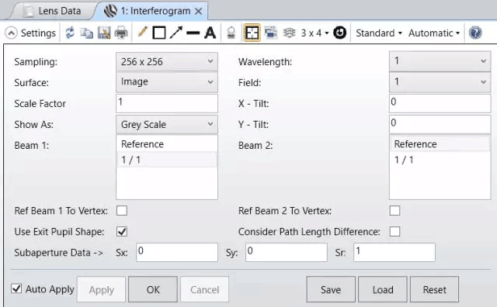Click the Print icon
The image size is (497, 307).
point(121,33)
